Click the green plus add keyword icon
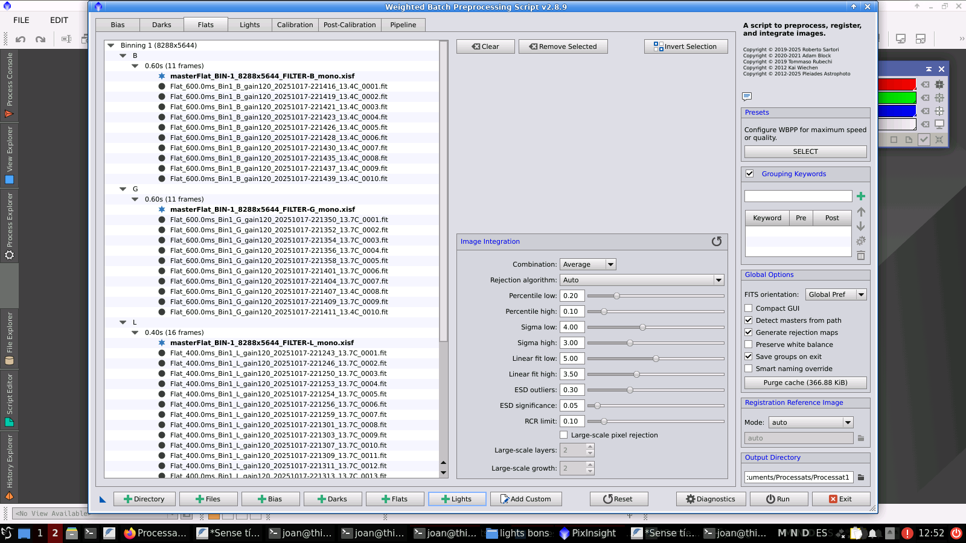The height and width of the screenshot is (543, 966). click(x=861, y=196)
